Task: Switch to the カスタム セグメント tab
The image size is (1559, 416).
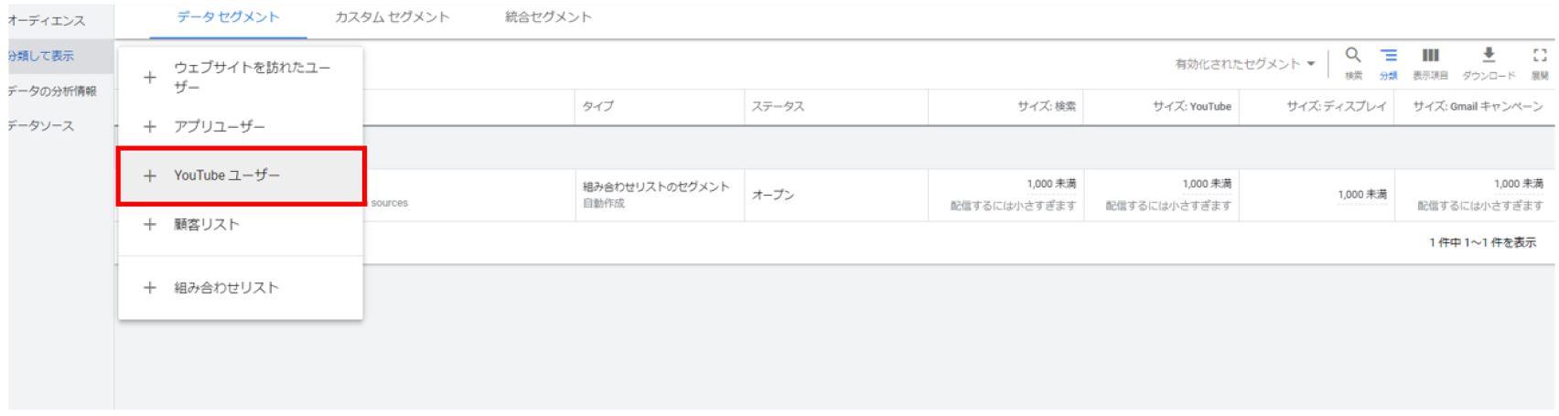Action: point(392,18)
